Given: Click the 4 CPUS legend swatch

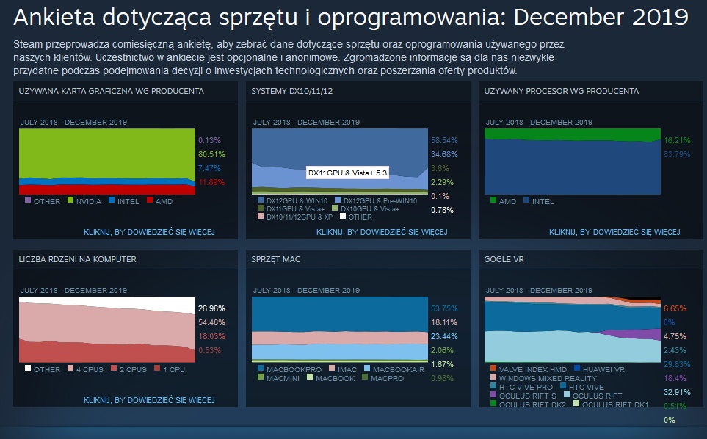Looking at the screenshot, I should coord(70,368).
